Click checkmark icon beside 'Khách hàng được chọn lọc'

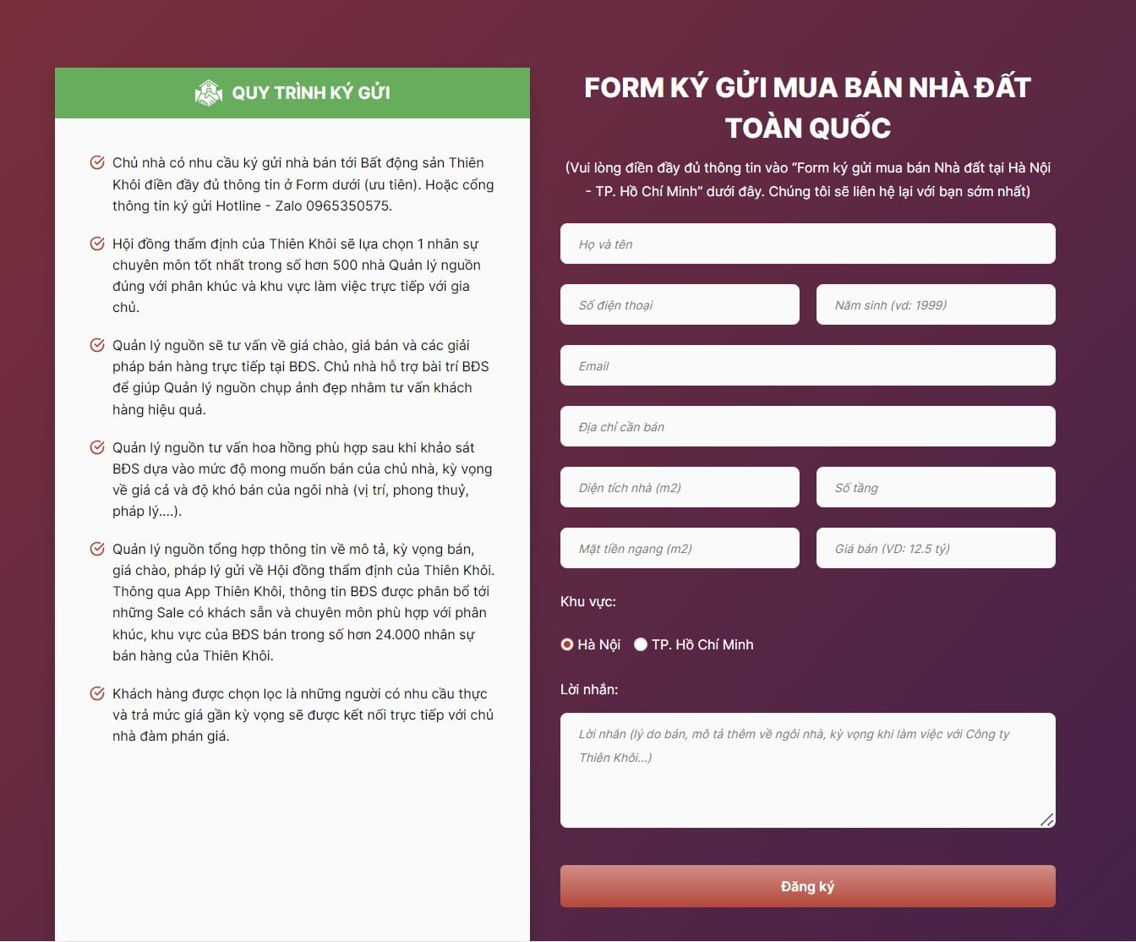pyautogui.click(x=97, y=693)
